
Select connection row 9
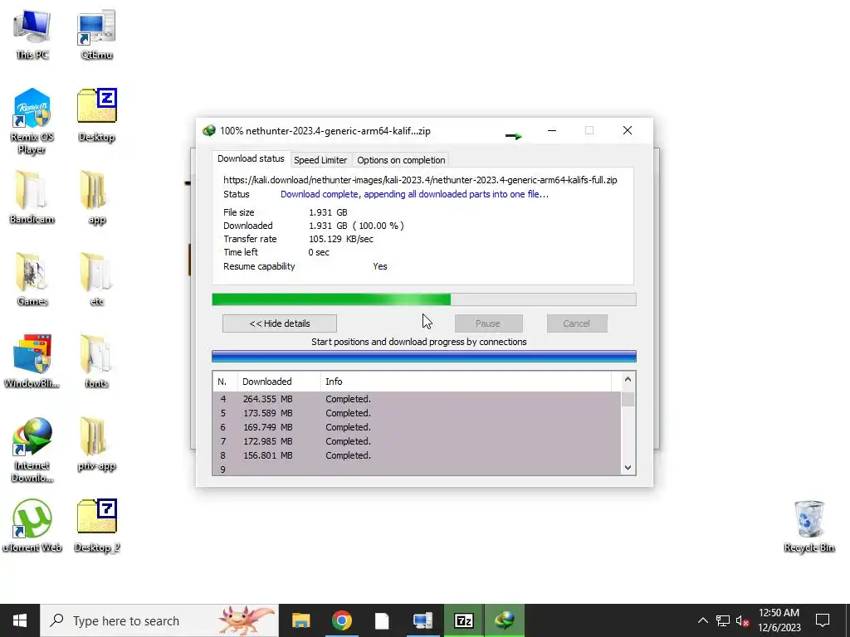[417, 469]
